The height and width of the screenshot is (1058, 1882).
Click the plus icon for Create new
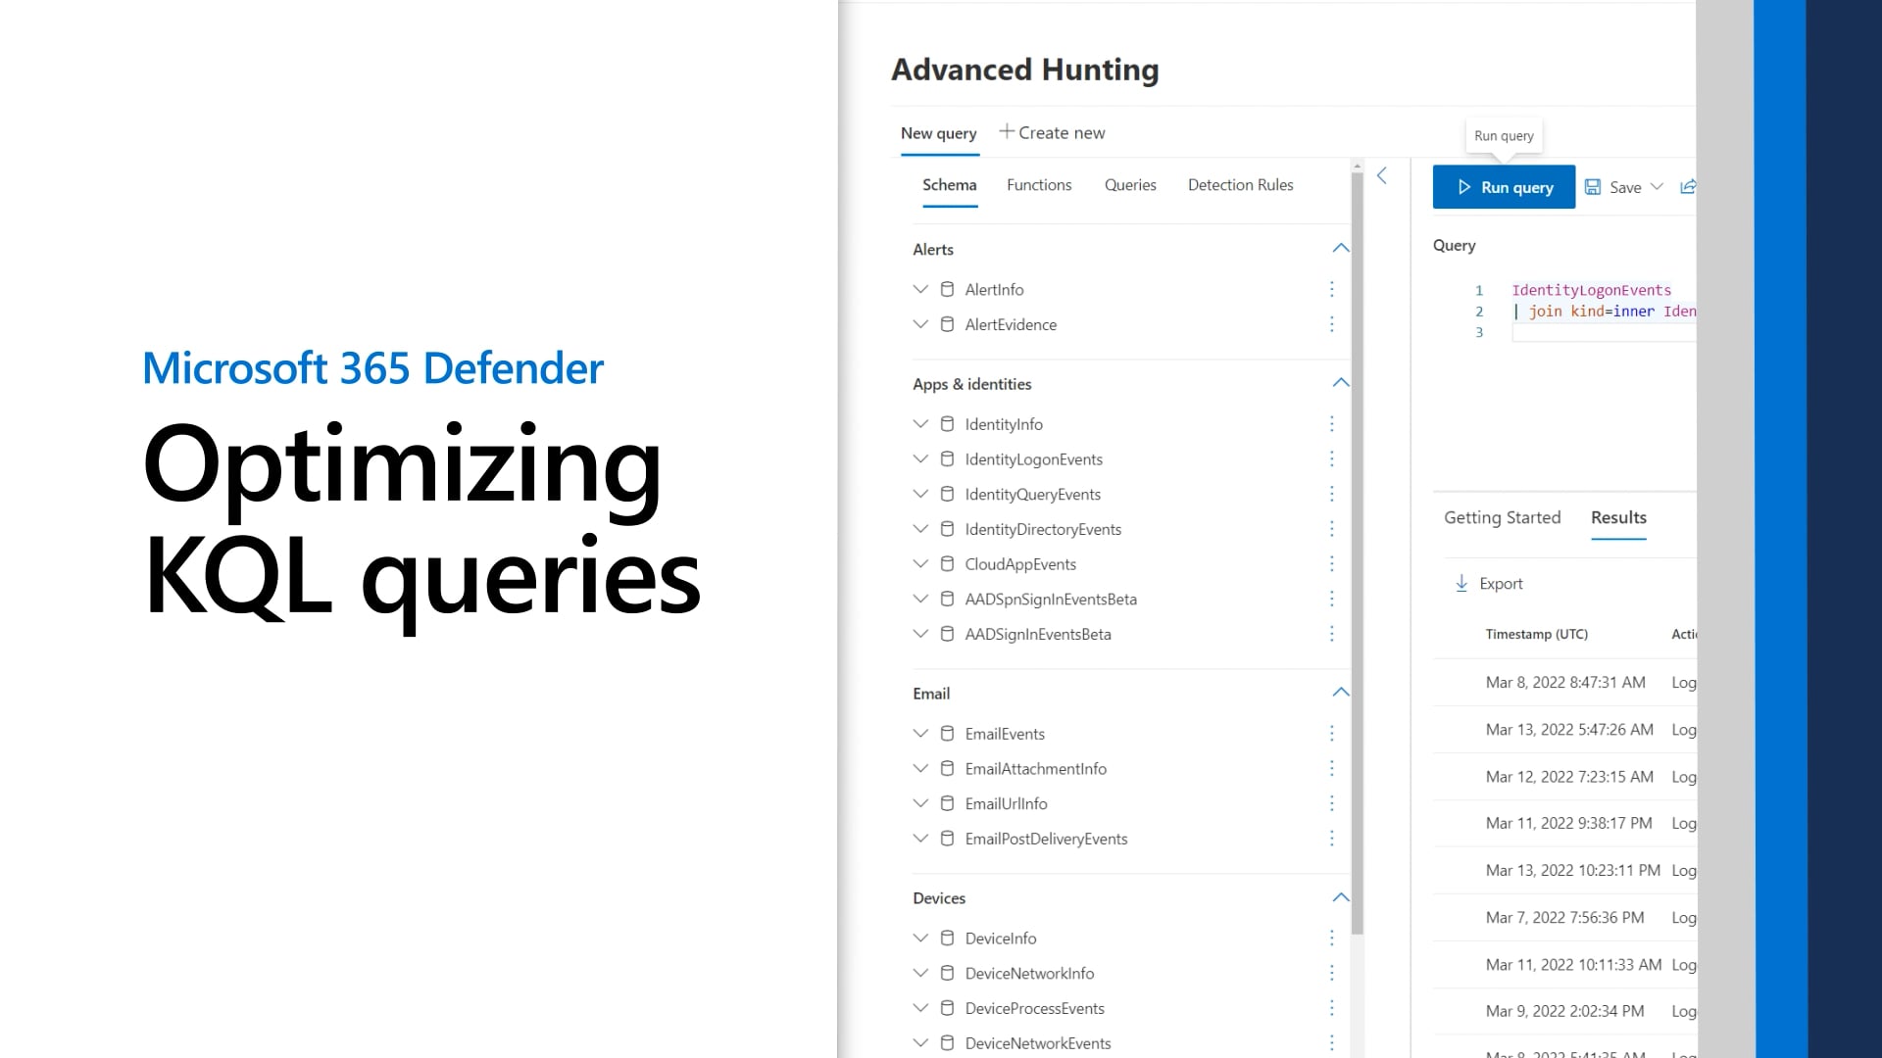(1006, 132)
